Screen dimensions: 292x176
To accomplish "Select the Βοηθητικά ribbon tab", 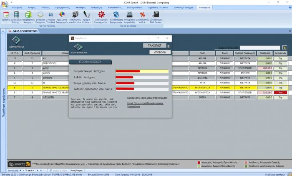I will tap(204, 8).
